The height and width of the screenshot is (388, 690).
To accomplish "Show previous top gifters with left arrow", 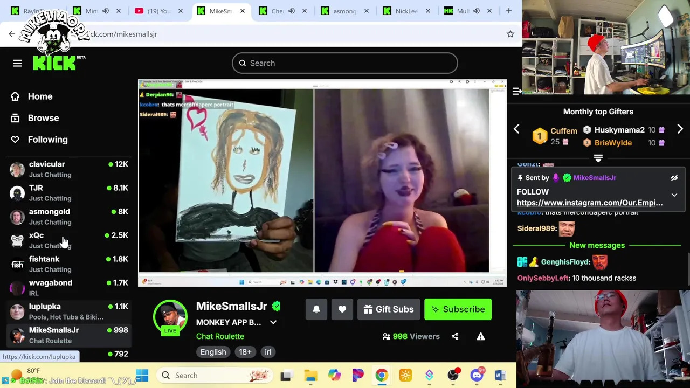I will click(x=516, y=129).
